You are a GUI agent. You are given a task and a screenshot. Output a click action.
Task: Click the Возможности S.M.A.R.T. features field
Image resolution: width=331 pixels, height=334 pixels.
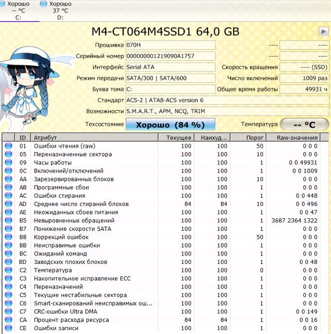pyautogui.click(x=227, y=111)
